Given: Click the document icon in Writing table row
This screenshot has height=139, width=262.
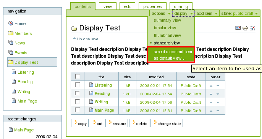Looking at the screenshot, I should tap(91, 101).
